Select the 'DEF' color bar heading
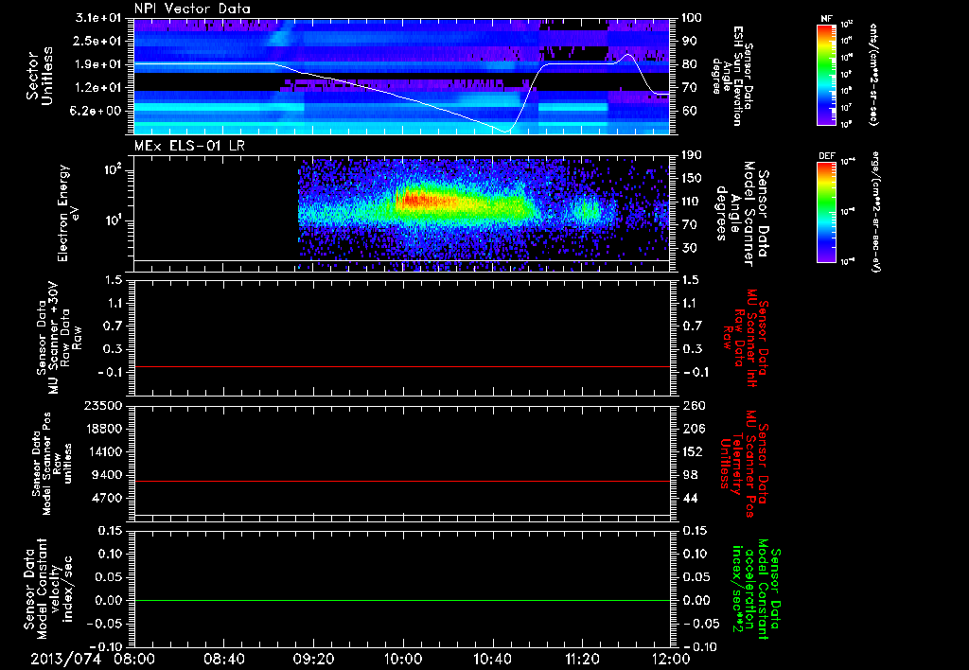This screenshot has height=670, width=969. coord(826,156)
